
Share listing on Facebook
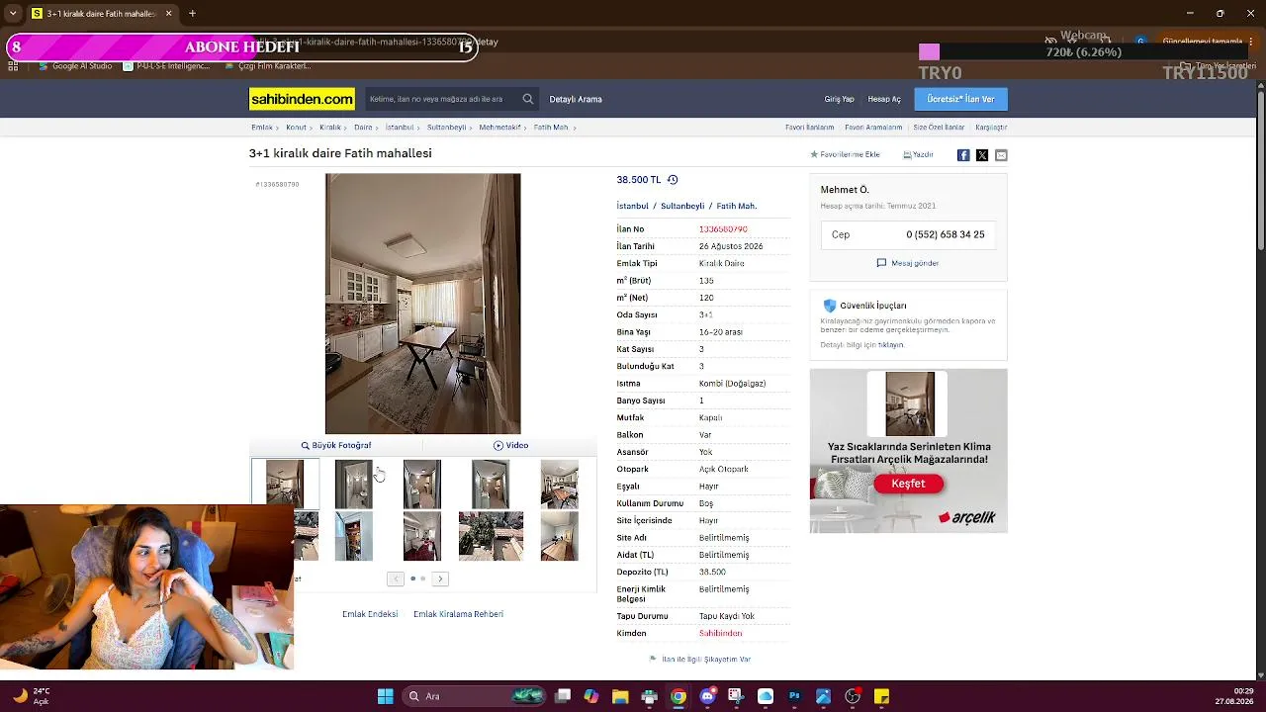pos(963,155)
